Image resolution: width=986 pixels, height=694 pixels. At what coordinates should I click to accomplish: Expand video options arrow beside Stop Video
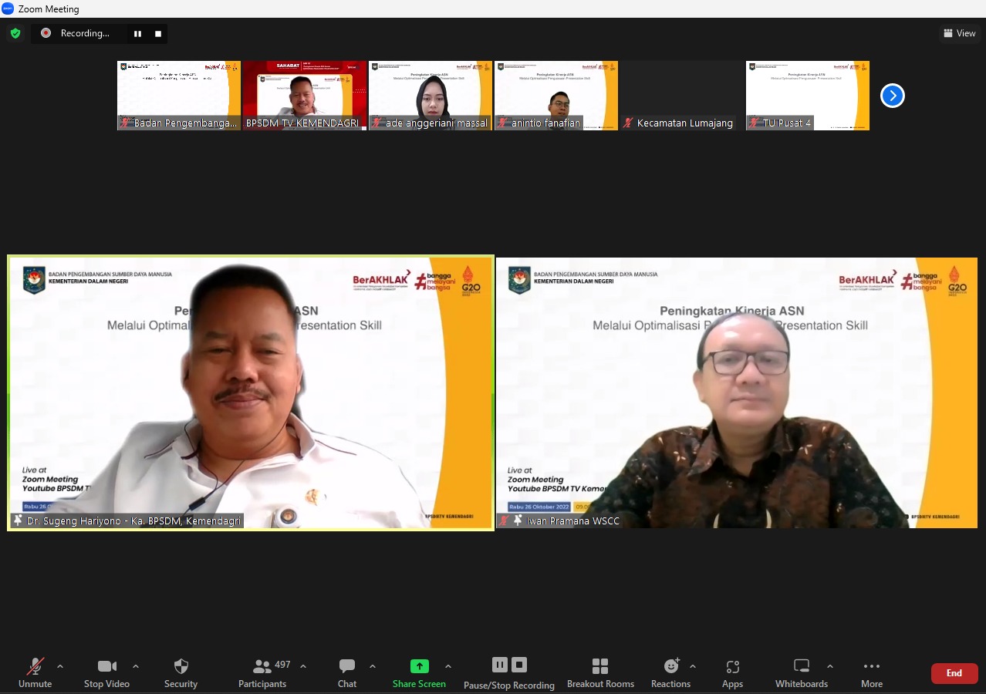pos(136,666)
